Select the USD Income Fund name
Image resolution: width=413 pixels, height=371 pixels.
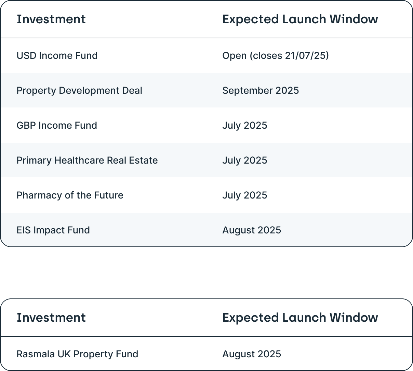click(57, 55)
